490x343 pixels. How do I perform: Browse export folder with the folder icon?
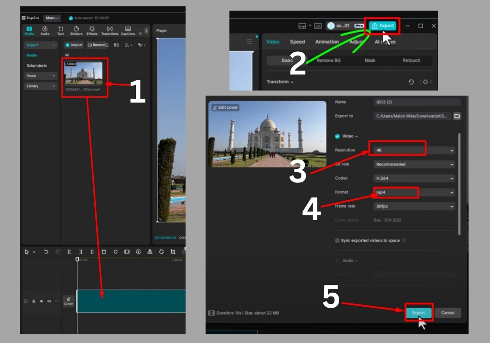457,116
